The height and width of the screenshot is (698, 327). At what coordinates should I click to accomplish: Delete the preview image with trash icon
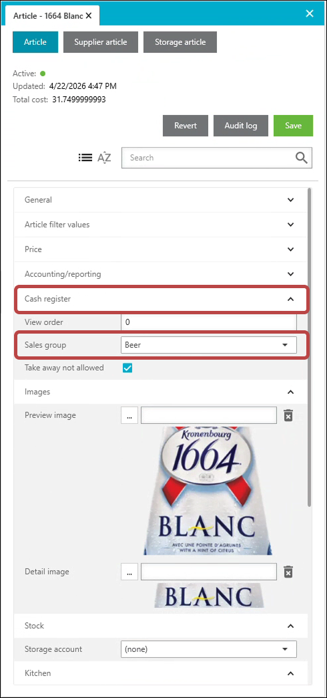pos(288,416)
